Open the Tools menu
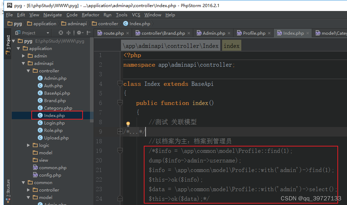The image size is (347, 205). [121, 15]
